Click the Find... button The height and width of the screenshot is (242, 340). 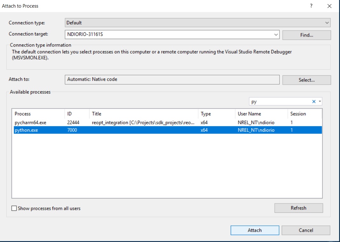(x=307, y=35)
